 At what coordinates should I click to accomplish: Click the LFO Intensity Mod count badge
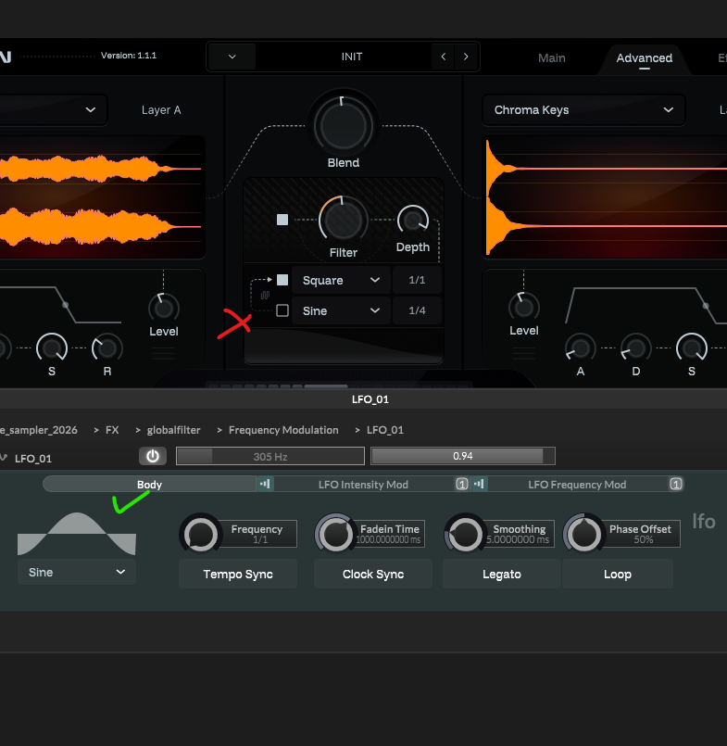click(x=461, y=484)
